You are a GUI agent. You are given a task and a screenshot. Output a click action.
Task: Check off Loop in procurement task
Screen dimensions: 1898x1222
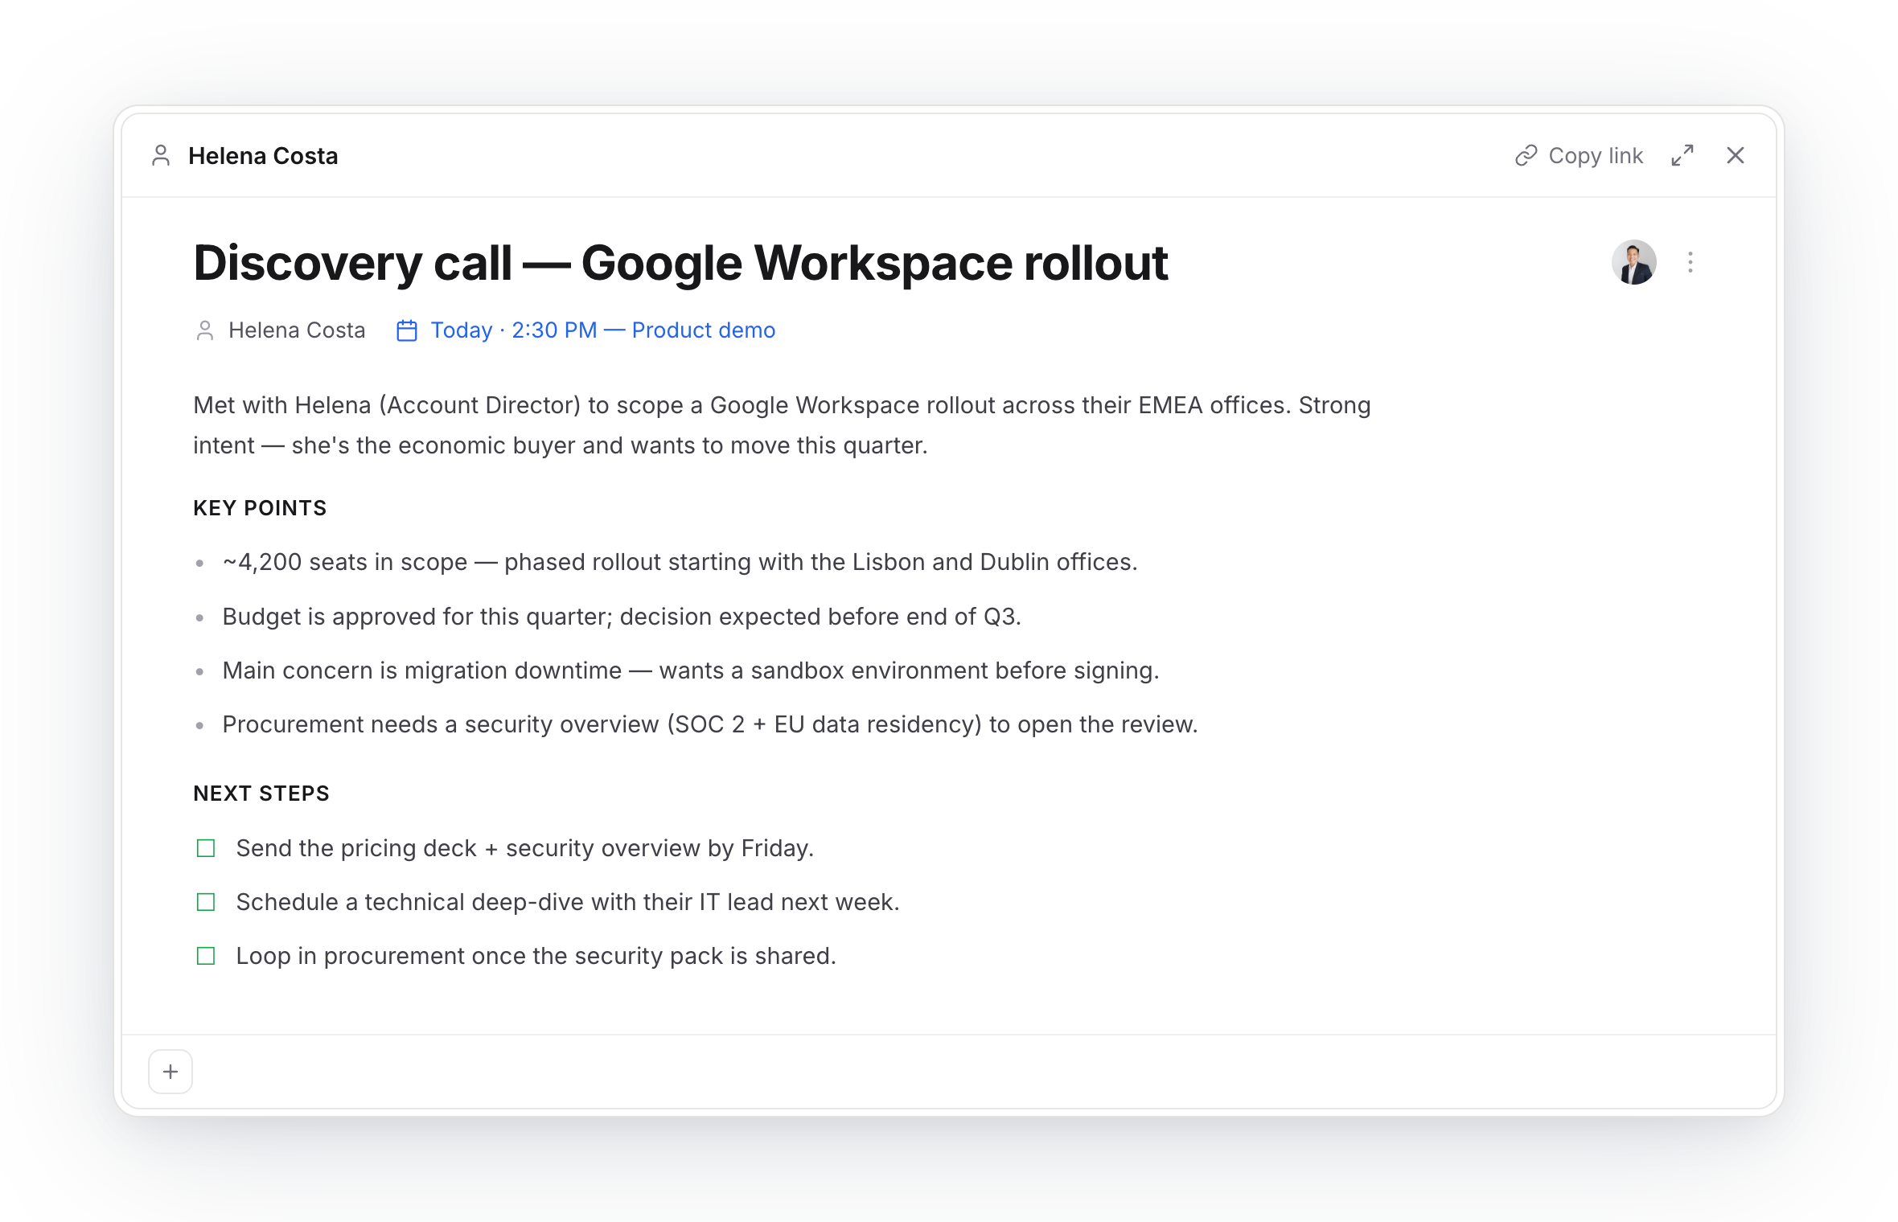(206, 956)
